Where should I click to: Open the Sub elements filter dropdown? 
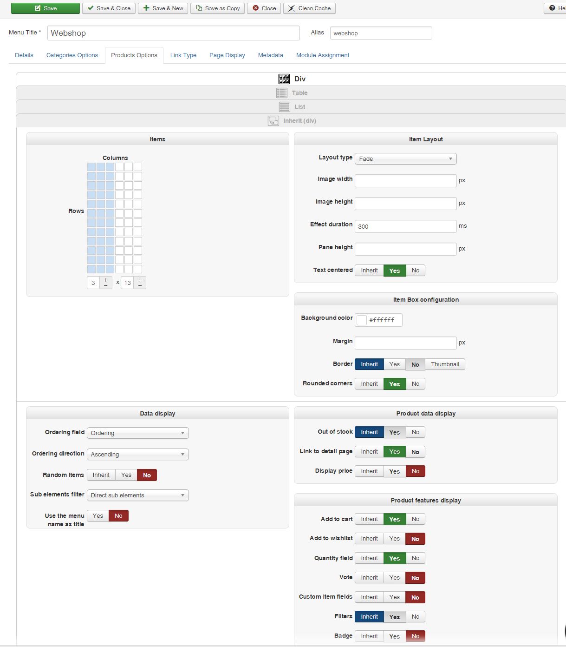coord(138,495)
